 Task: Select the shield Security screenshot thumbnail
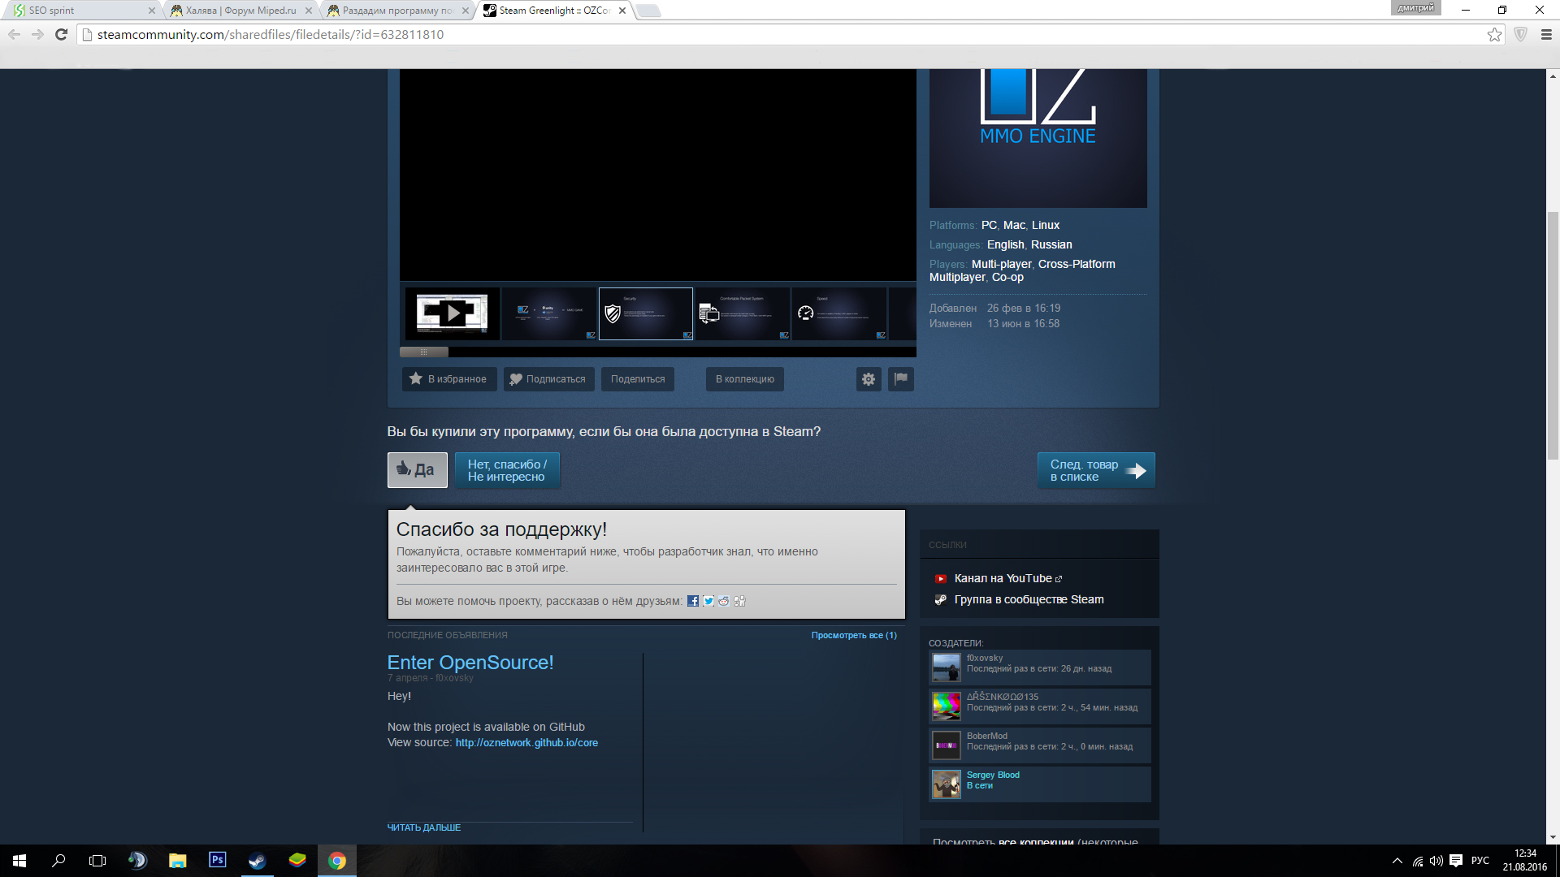pos(646,313)
